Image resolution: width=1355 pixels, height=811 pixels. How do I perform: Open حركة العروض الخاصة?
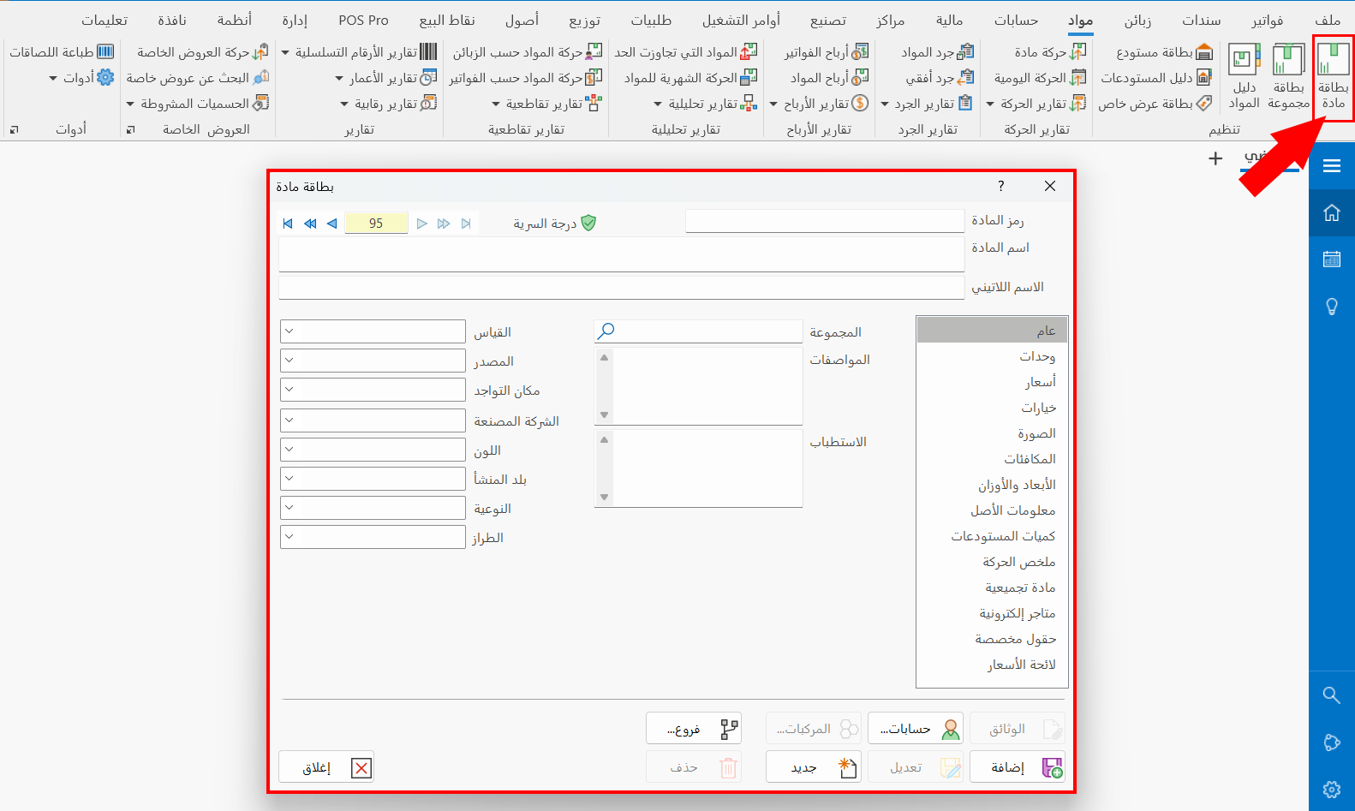tap(203, 52)
